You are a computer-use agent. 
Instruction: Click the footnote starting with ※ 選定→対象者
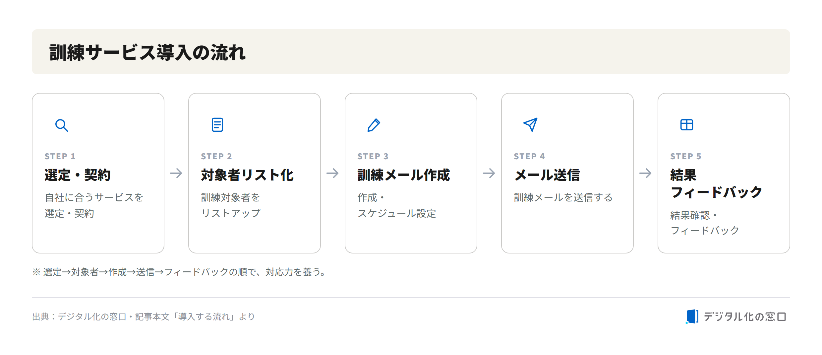tap(179, 272)
